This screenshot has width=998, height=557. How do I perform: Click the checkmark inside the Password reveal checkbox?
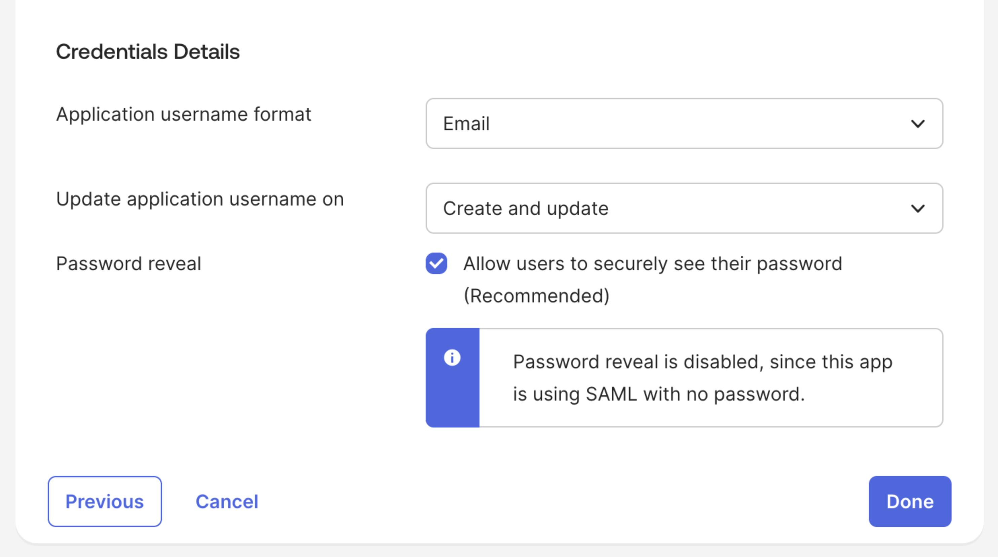[x=436, y=263]
